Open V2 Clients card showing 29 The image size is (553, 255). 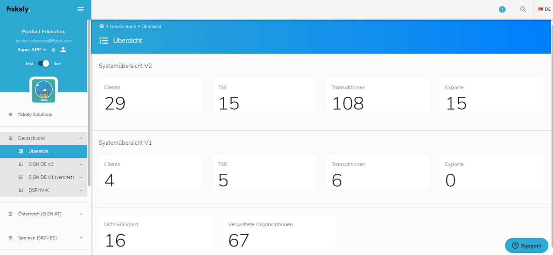(150, 95)
